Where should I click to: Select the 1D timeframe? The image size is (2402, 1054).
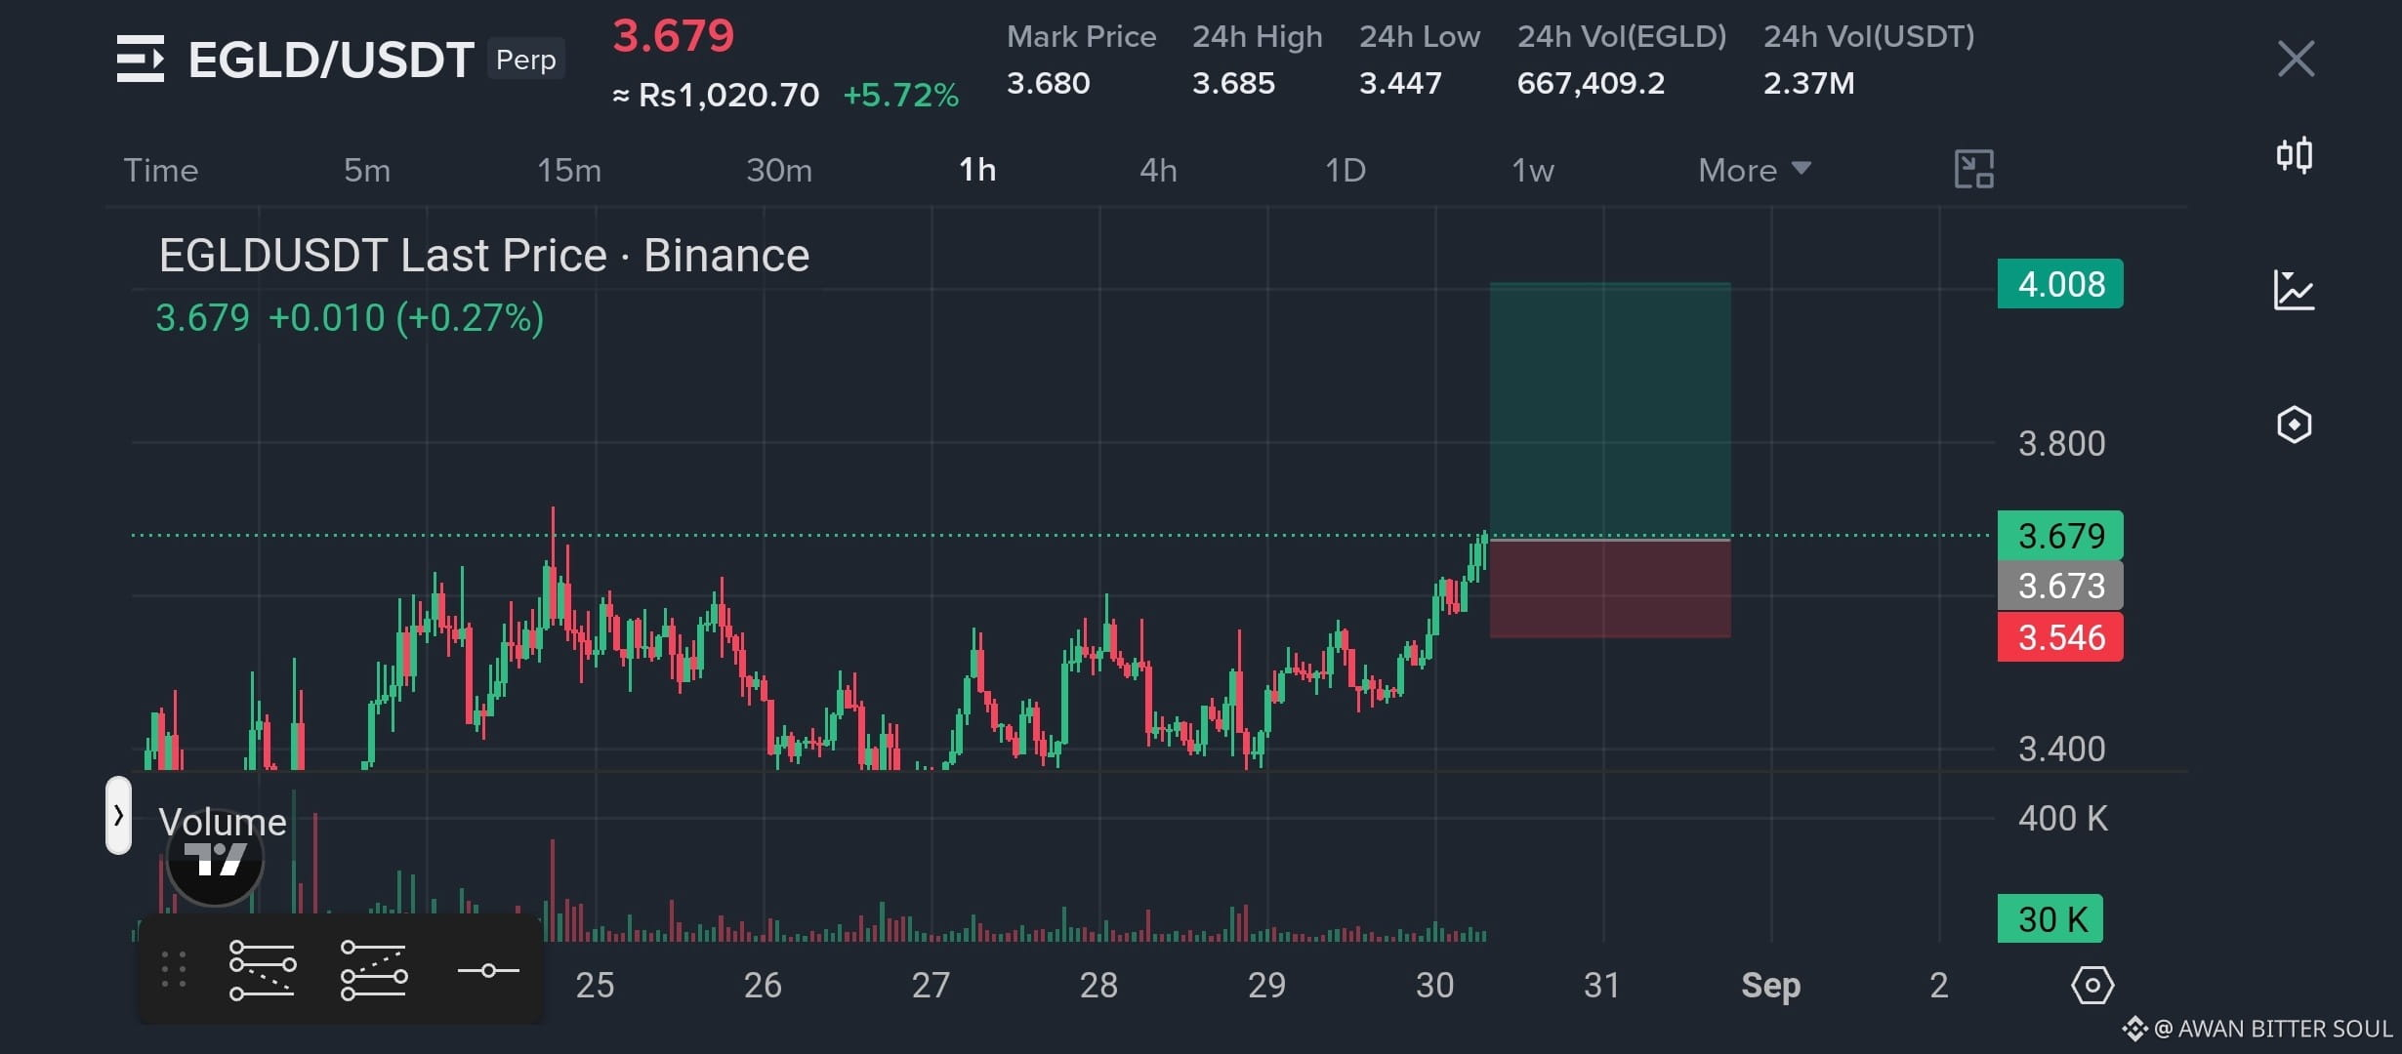tap(1345, 171)
